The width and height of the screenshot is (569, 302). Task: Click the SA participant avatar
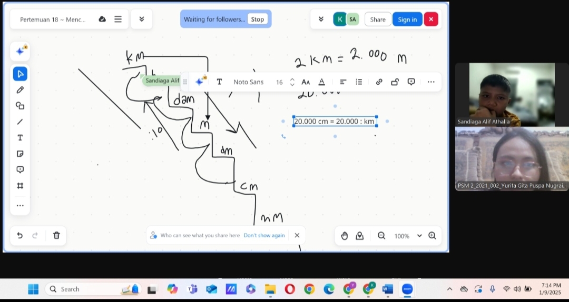tap(352, 19)
